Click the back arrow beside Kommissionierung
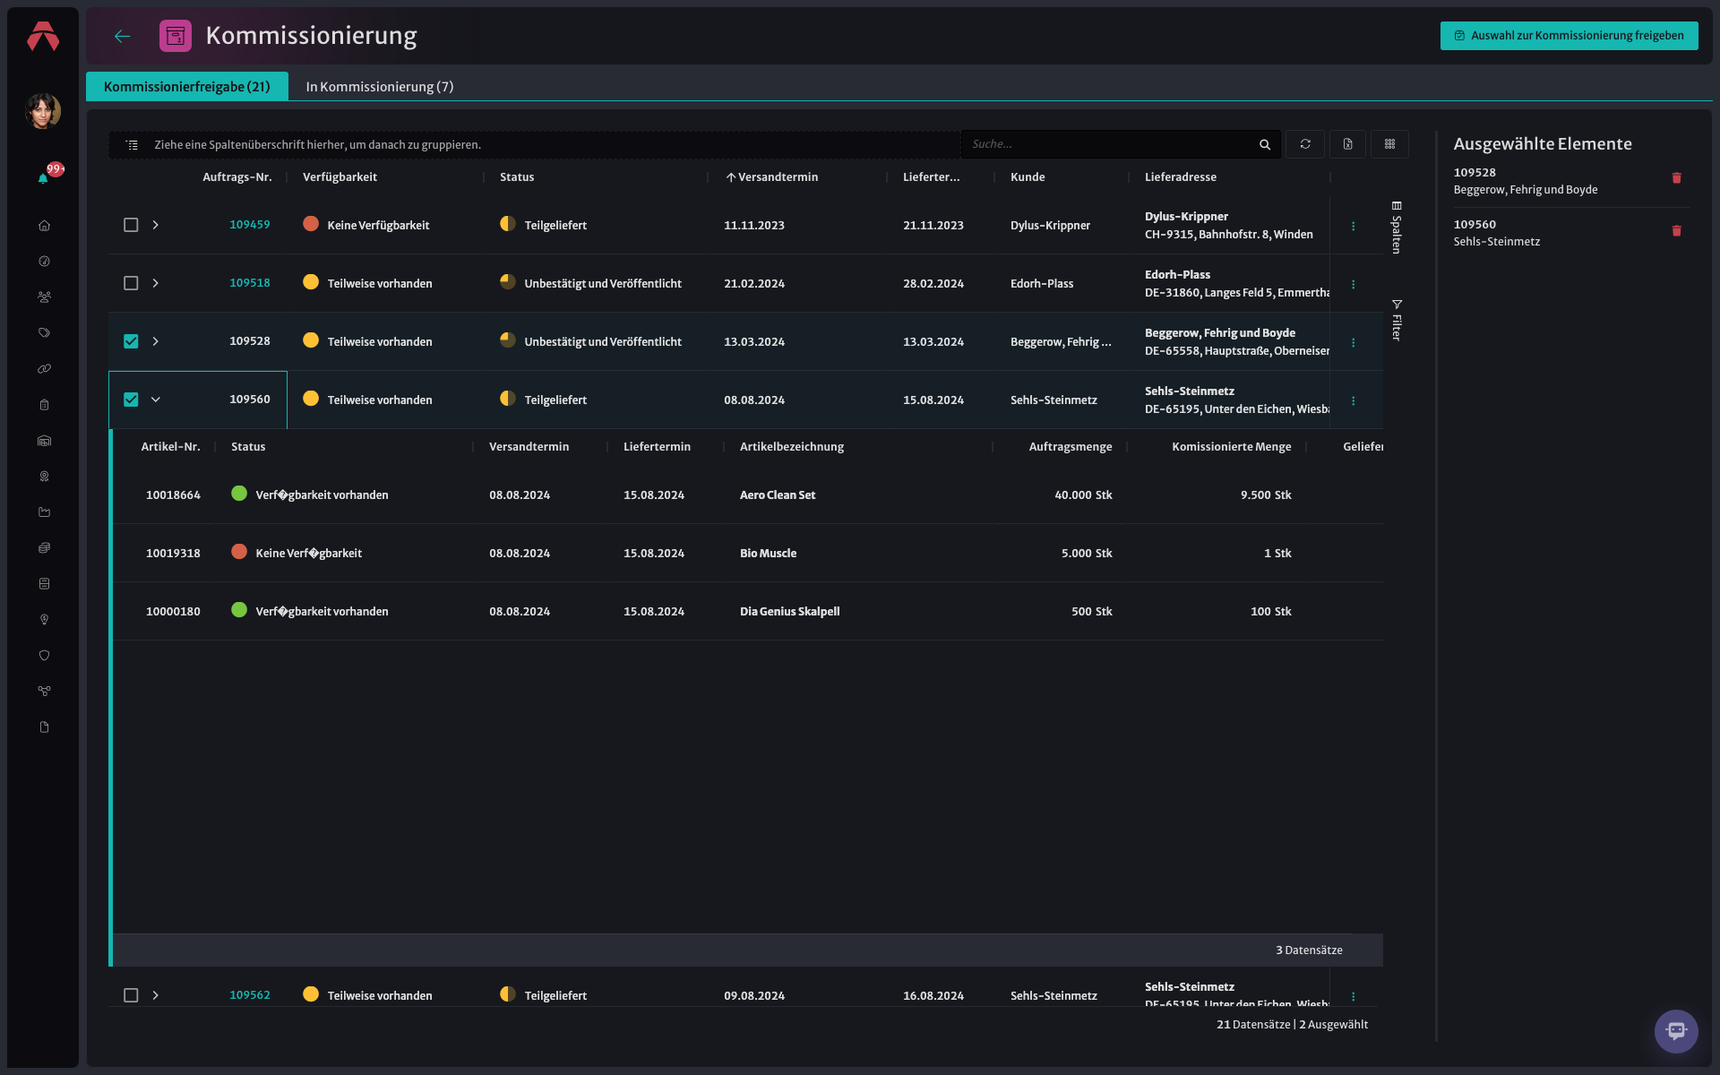This screenshot has width=1720, height=1075. [x=123, y=36]
